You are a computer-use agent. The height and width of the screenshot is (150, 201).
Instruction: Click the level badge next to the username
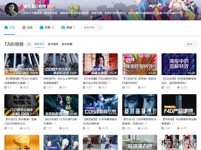tap(50, 6)
